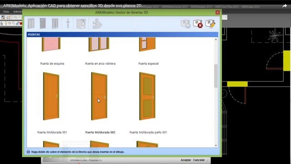Select the faucet fixtures library icon
Screen dimensions: 291x164
coord(68,23)
